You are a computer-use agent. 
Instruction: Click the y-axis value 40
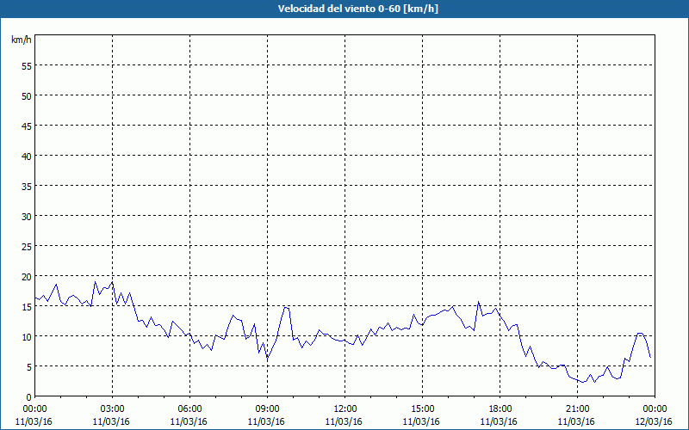[x=27, y=156]
